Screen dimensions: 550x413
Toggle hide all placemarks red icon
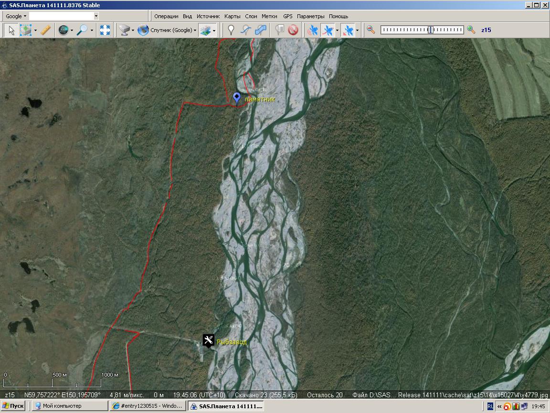(x=293, y=30)
